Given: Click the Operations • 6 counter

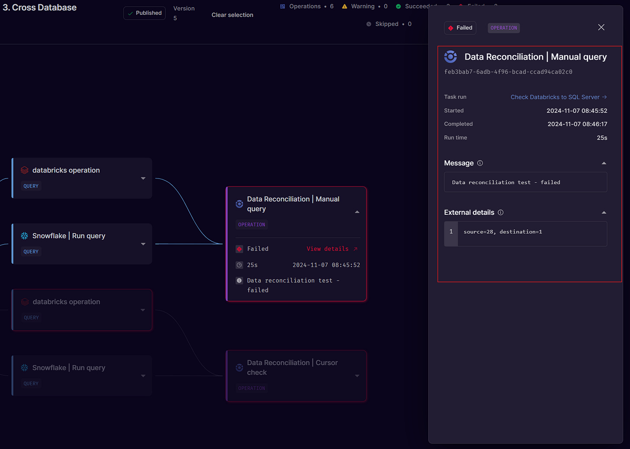Looking at the screenshot, I should coord(307,6).
